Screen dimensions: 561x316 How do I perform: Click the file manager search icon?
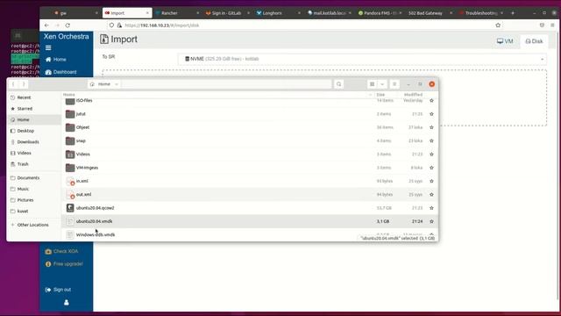[339, 84]
